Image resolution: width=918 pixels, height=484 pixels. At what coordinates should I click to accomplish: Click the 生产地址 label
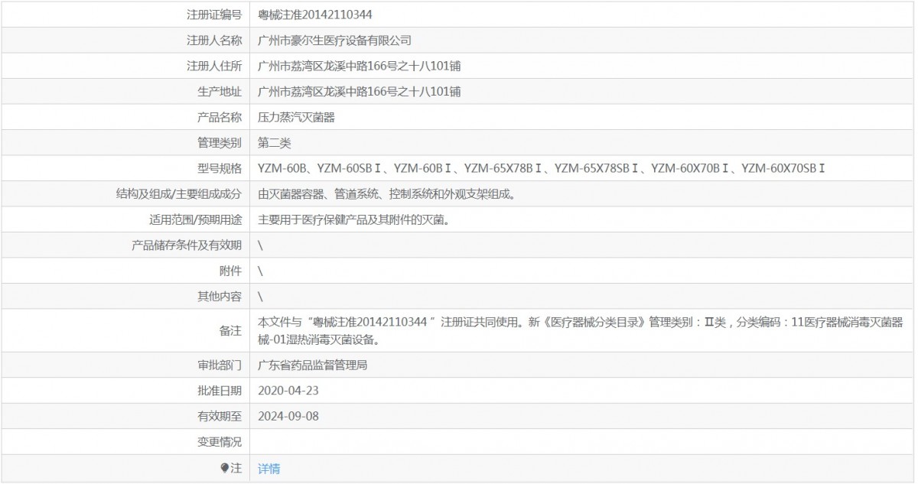point(220,92)
